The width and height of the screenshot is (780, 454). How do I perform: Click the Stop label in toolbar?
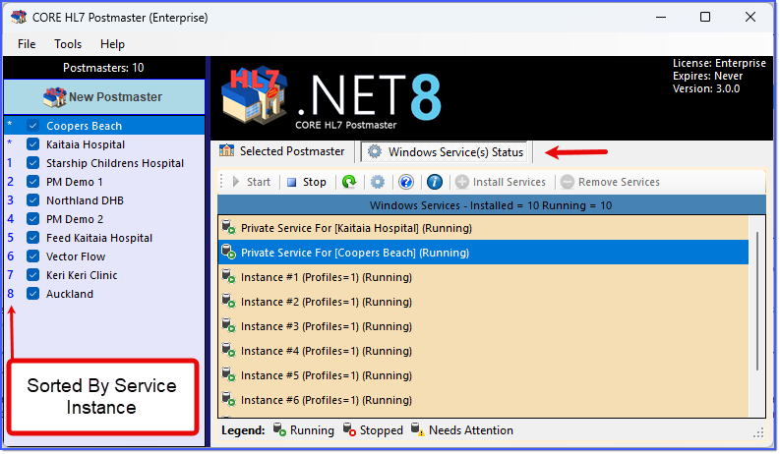click(315, 182)
